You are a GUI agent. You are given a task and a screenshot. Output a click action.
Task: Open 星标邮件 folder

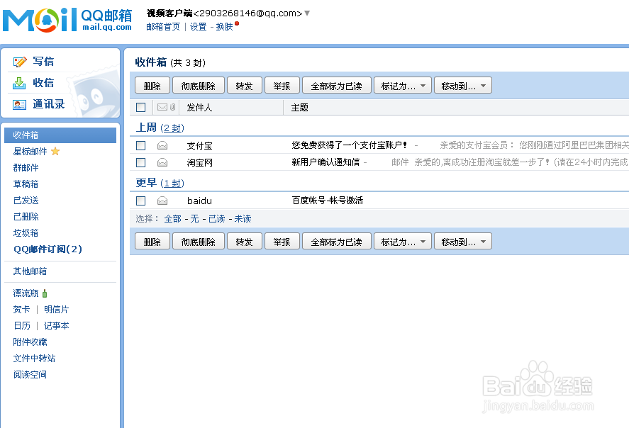30,152
